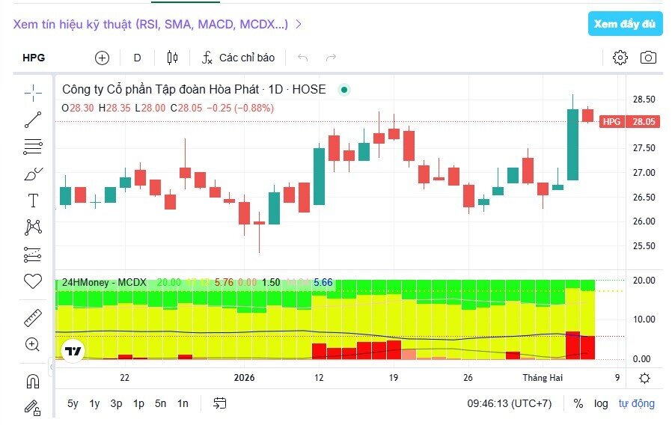Open technical signals link (RSI, SMA, MACD)

157,24
